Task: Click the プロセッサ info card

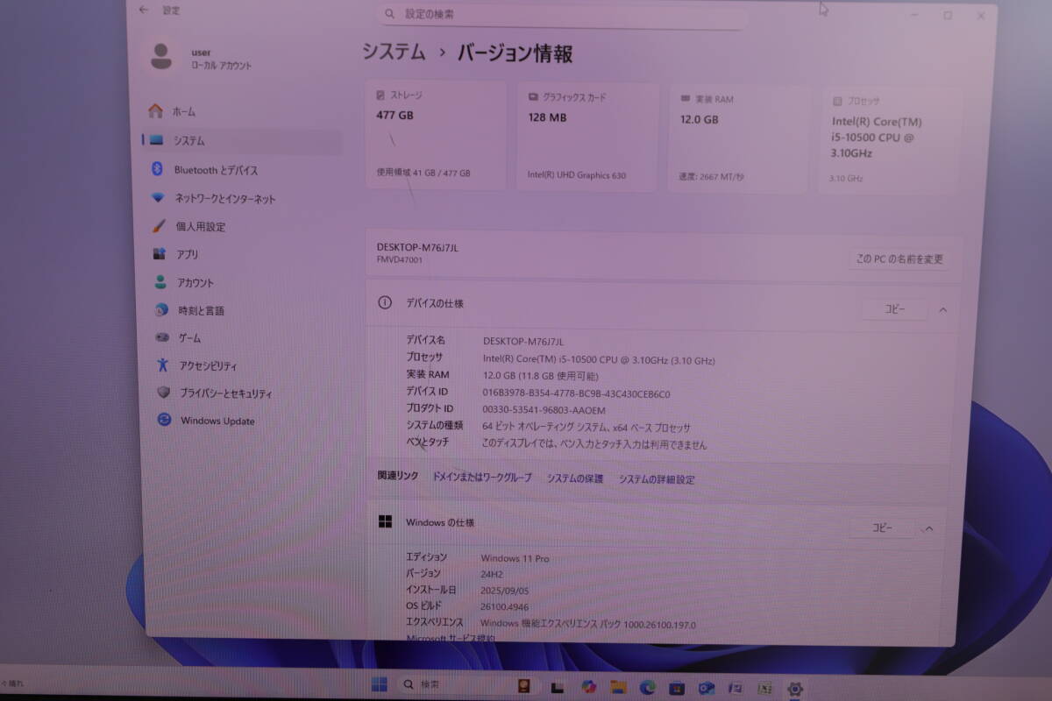Action: tap(891, 139)
